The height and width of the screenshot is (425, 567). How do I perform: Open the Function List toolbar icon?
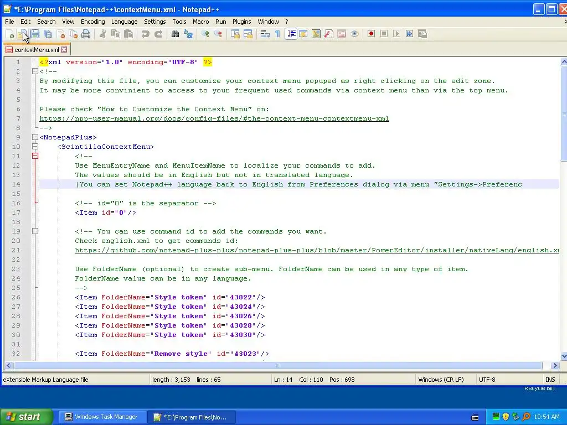pos(329,34)
